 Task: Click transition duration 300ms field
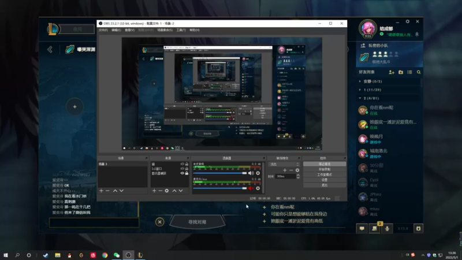pos(286,176)
